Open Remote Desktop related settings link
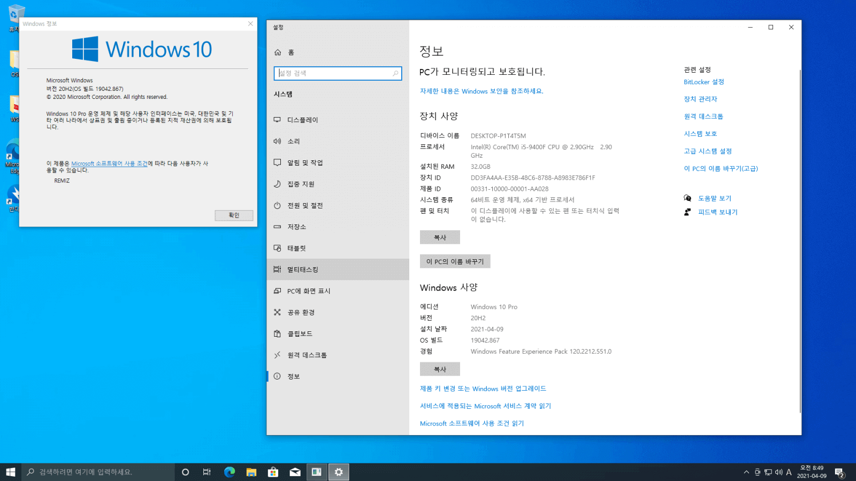The height and width of the screenshot is (481, 856). tap(703, 117)
